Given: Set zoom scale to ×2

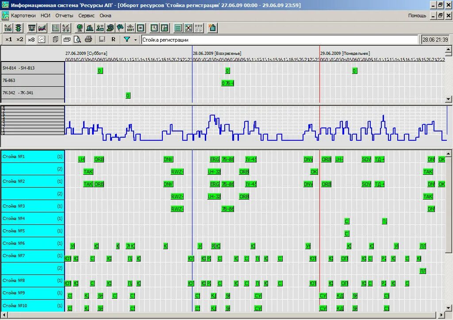Looking at the screenshot, I should coord(19,39).
